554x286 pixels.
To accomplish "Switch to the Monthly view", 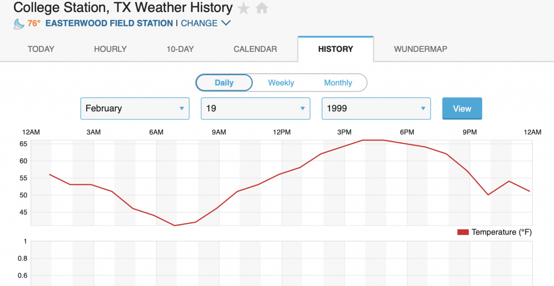I will 338,83.
